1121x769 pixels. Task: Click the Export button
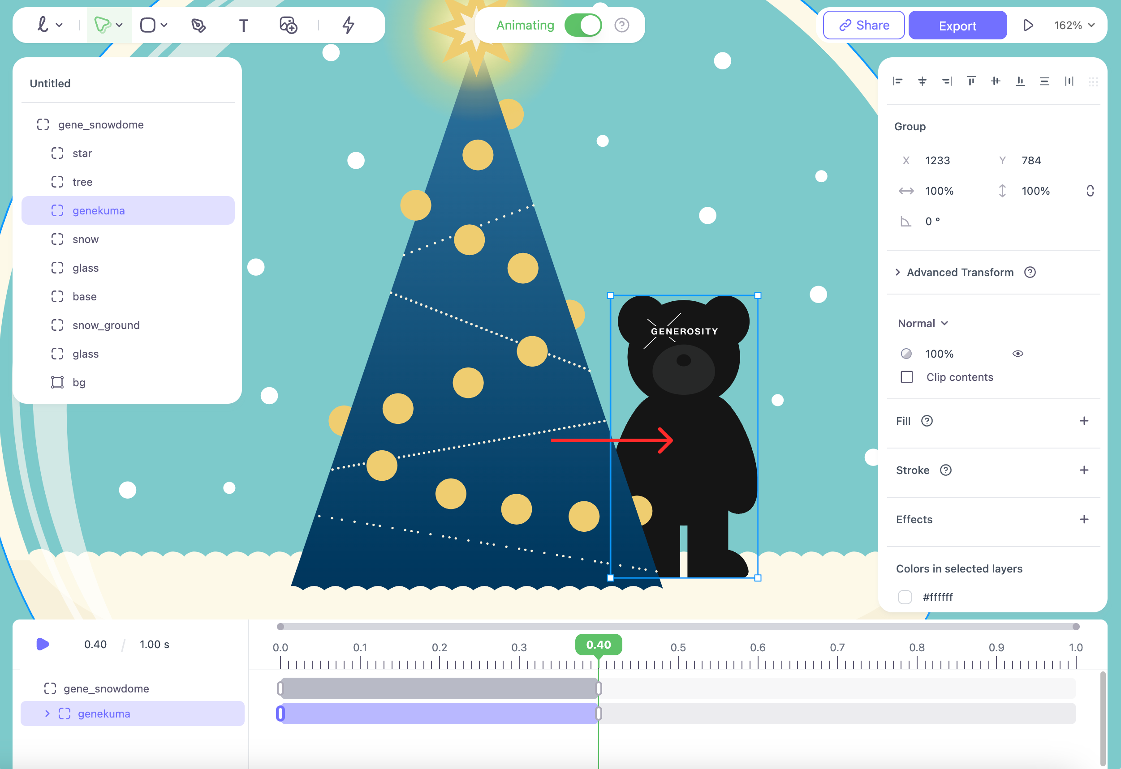pyautogui.click(x=957, y=26)
